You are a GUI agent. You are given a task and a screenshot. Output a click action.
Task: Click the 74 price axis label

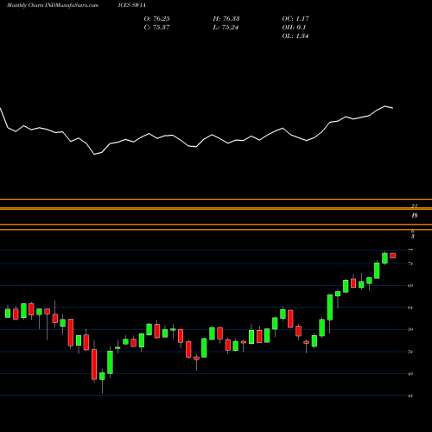pos(410,264)
